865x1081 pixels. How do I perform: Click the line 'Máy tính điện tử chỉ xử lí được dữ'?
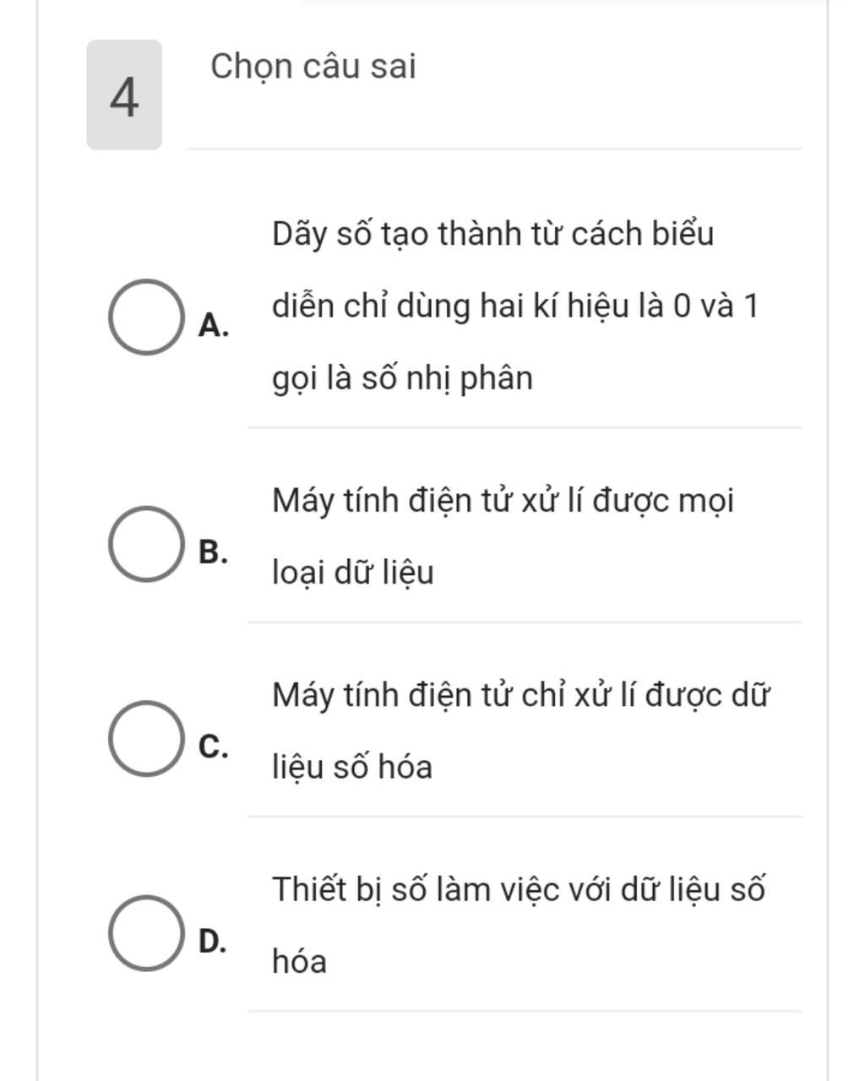click(x=520, y=696)
